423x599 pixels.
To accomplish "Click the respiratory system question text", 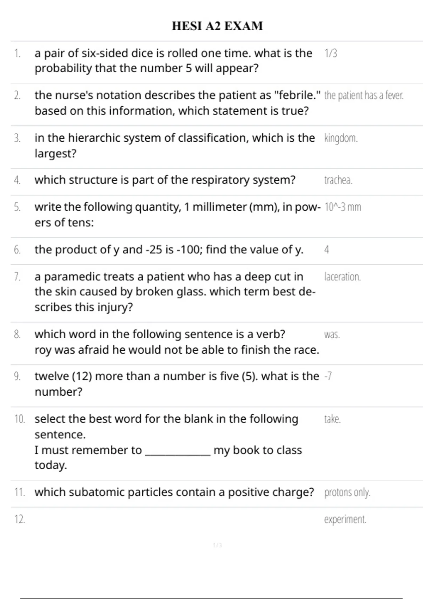I will click(x=165, y=180).
